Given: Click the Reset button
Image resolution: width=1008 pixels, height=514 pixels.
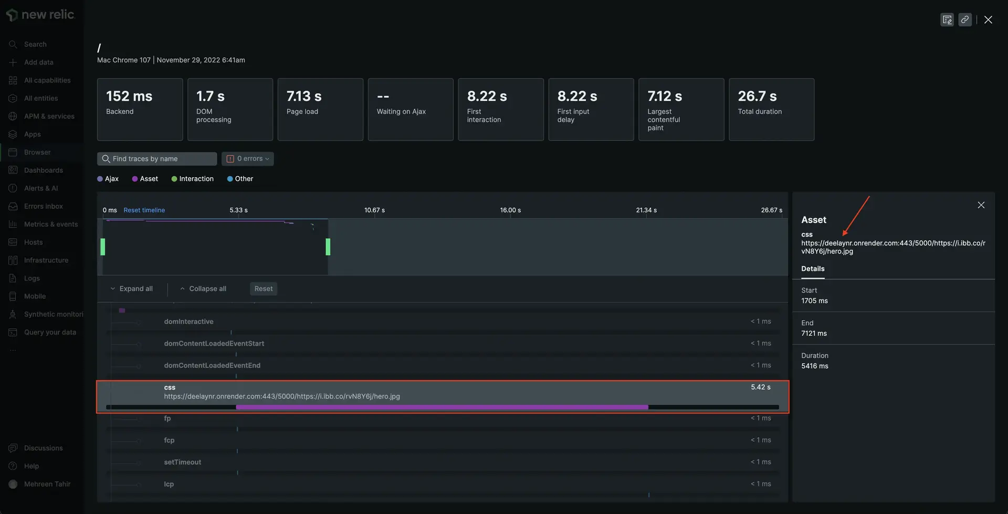Looking at the screenshot, I should (x=264, y=289).
